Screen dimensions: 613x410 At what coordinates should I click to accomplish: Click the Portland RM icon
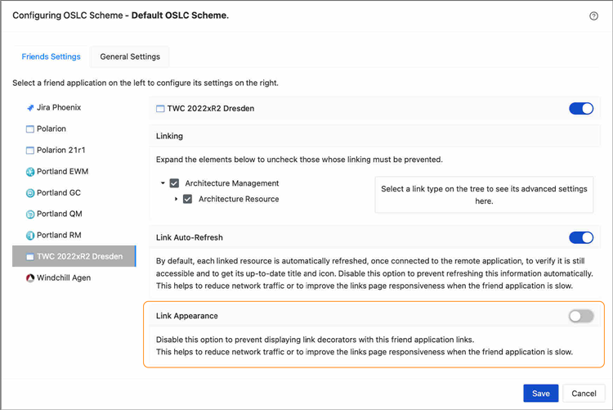[x=30, y=236]
